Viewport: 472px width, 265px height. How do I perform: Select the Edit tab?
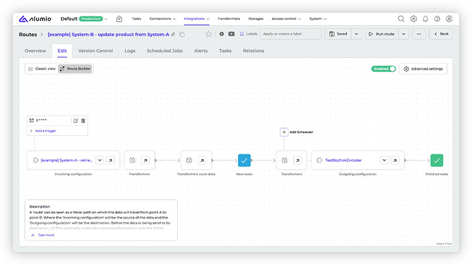(62, 51)
